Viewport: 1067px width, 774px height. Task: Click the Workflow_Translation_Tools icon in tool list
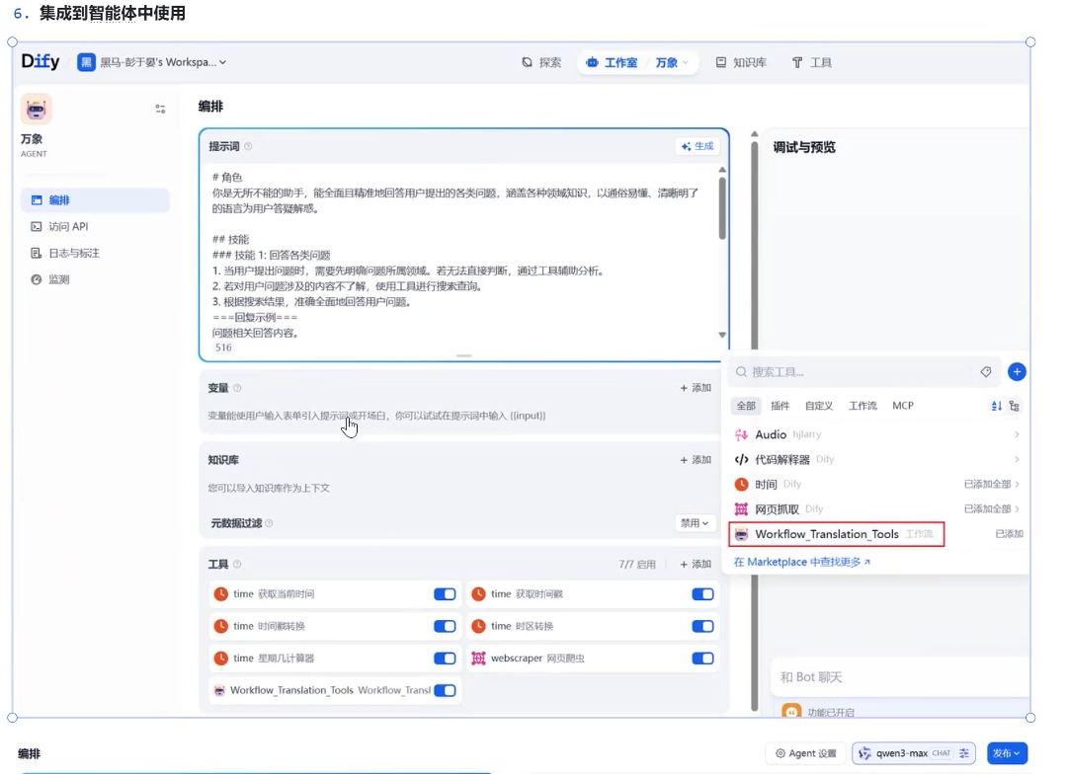point(219,690)
